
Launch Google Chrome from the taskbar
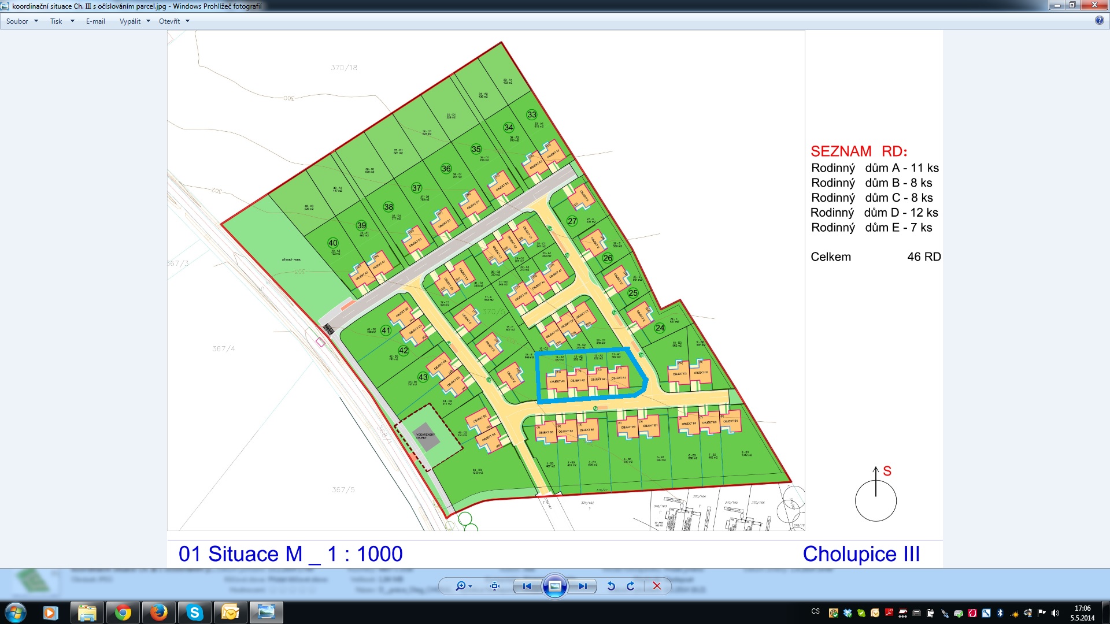click(x=123, y=612)
